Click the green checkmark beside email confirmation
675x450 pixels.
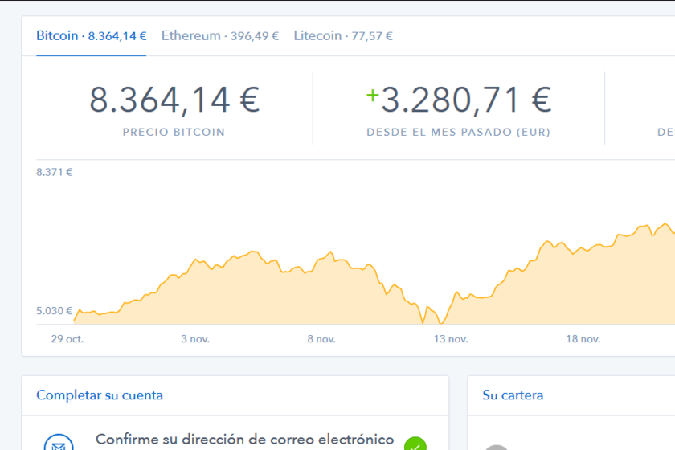coord(415,444)
